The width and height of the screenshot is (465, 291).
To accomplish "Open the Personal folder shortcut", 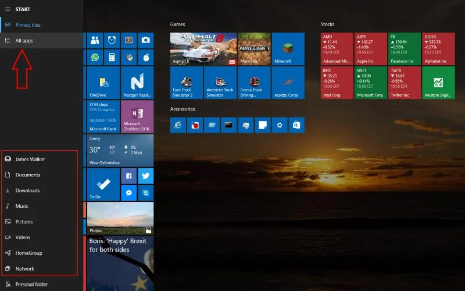I will coord(41,284).
